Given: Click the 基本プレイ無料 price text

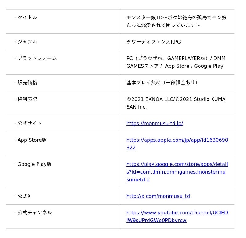Looking at the screenshot, I should [x=162, y=83].
